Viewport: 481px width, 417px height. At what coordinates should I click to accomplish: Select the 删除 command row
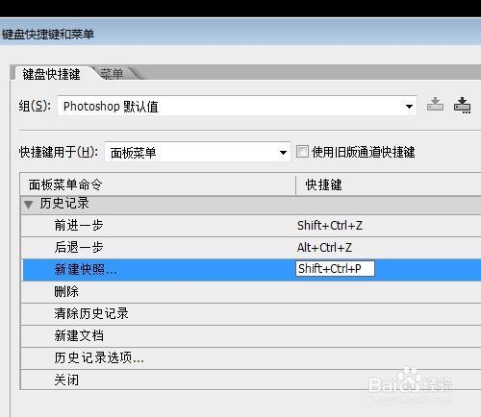(250, 292)
